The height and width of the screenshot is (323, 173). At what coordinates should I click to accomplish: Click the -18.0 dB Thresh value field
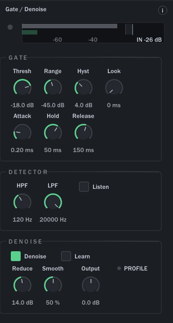tap(22, 105)
